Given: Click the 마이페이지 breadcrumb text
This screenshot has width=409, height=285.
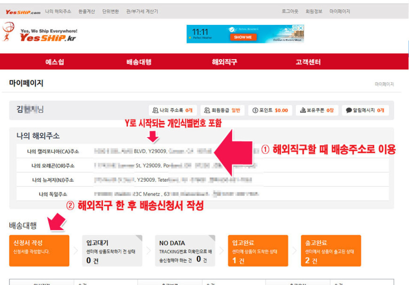Looking at the screenshot, I should [384, 84].
